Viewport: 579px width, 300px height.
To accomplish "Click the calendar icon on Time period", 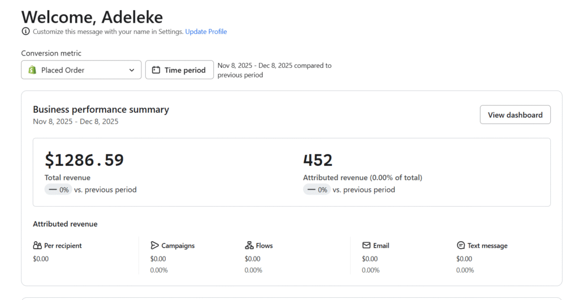I will point(156,70).
